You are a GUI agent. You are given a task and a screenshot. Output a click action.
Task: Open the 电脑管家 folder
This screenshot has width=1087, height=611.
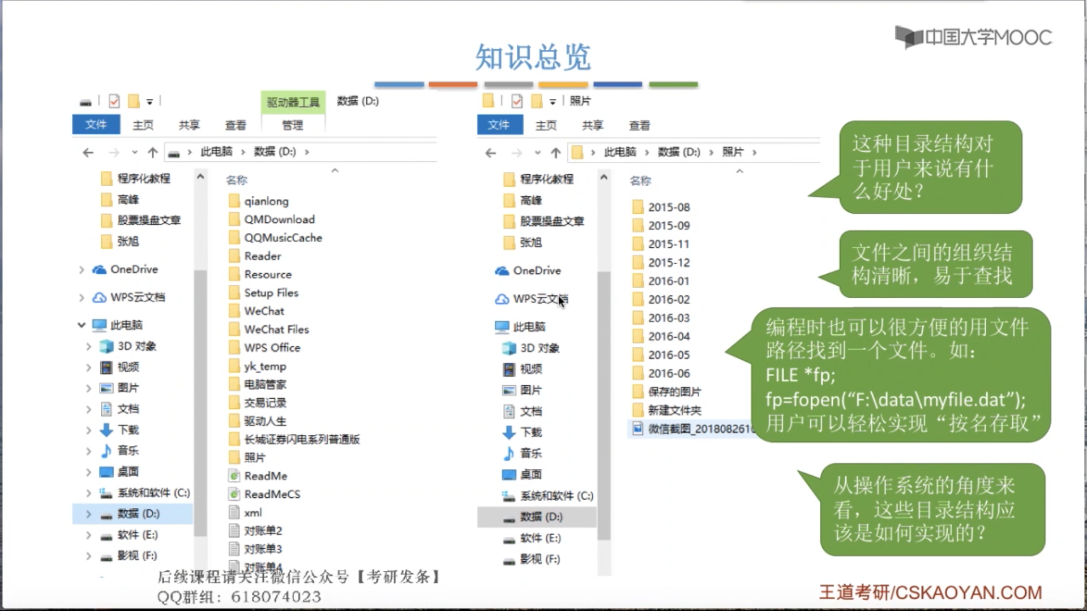[258, 385]
